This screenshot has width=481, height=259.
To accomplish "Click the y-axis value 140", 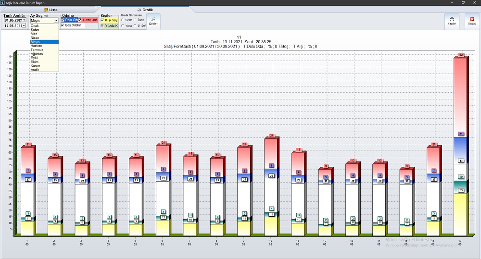I will [x=9, y=56].
